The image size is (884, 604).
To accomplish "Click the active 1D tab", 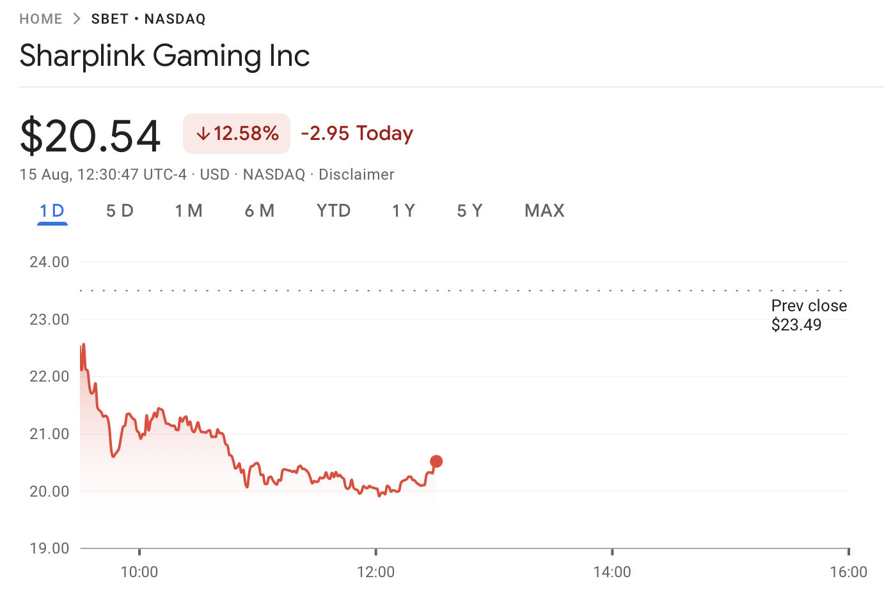I will click(52, 210).
